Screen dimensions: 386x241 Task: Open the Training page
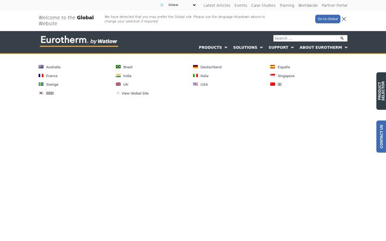point(287,5)
